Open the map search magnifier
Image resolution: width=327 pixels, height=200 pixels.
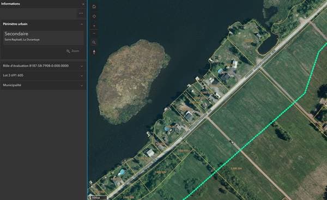point(94,43)
